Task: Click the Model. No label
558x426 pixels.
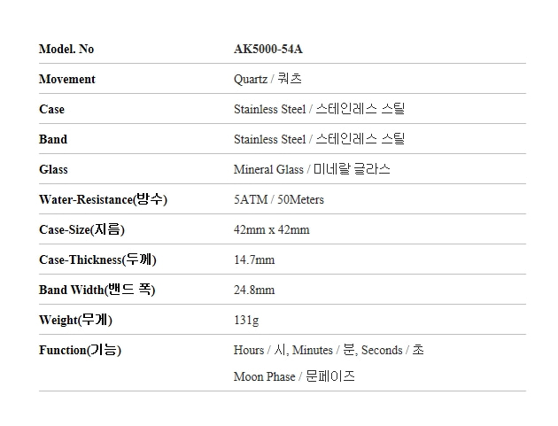Action: tap(66, 49)
